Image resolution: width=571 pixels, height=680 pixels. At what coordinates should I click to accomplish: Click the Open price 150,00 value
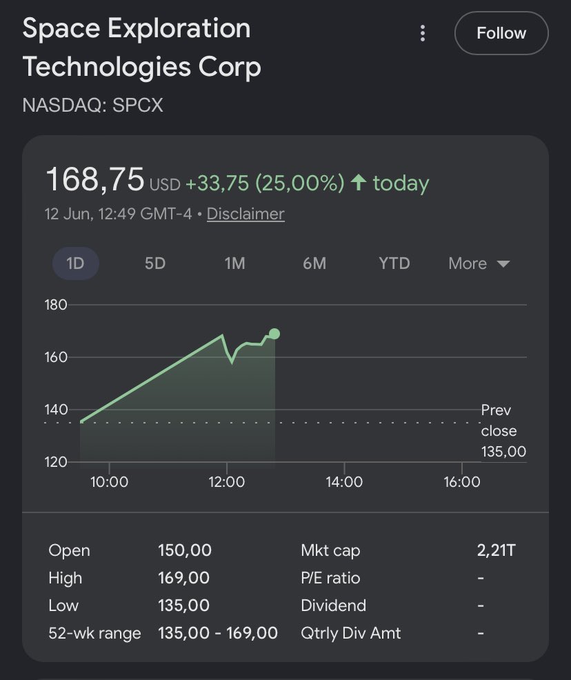(185, 550)
